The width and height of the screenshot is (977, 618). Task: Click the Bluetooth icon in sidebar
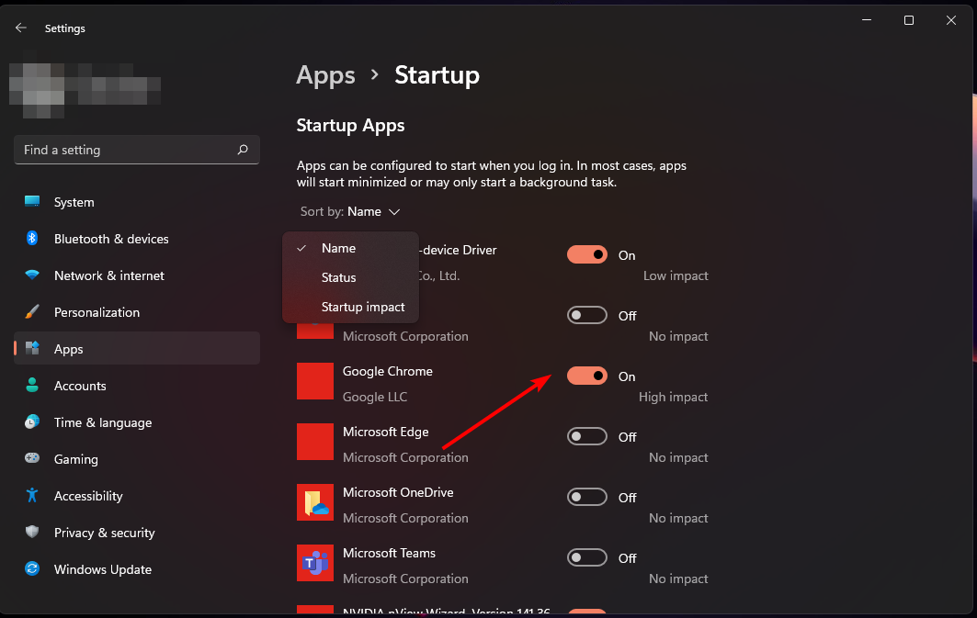(32, 239)
